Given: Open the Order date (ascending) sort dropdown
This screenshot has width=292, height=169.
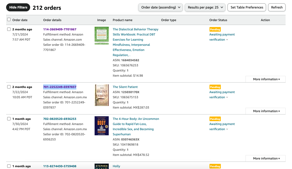Looking at the screenshot, I should click(160, 7).
